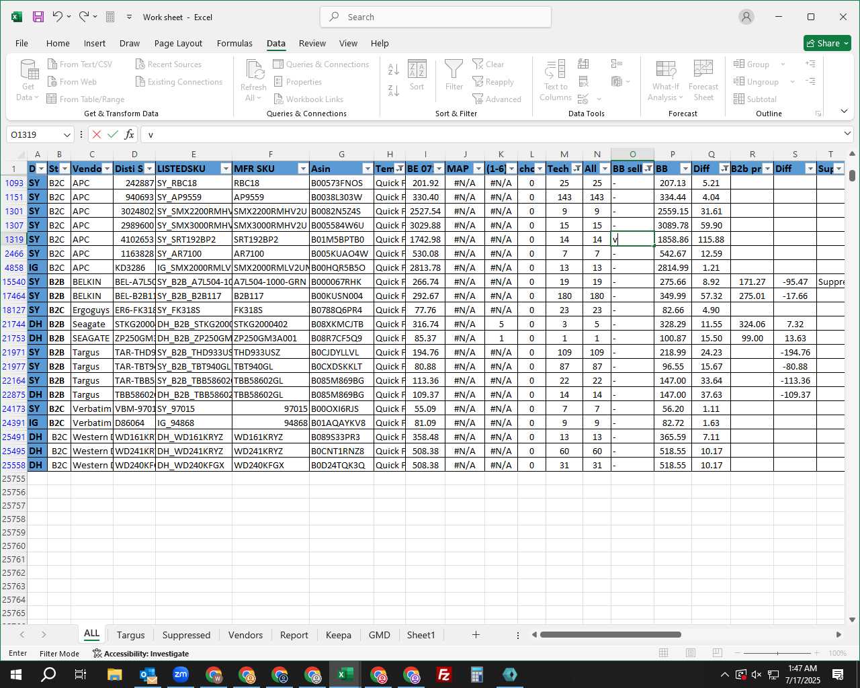Switch to the Suppressed sheet tab
Image resolution: width=860 pixels, height=688 pixels.
click(x=186, y=635)
